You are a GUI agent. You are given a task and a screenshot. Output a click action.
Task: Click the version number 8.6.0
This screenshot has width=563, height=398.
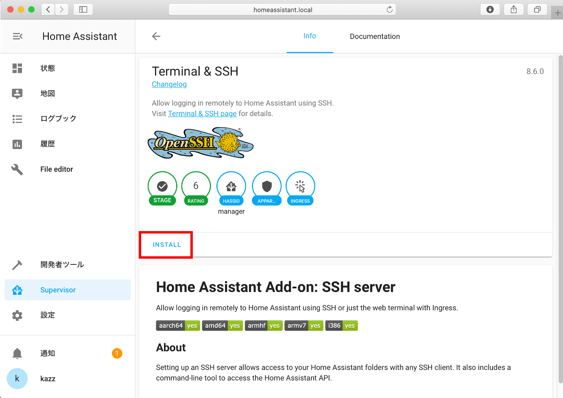click(535, 71)
